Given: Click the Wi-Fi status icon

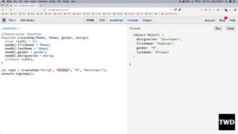Looking at the screenshot, I should click(196, 1).
